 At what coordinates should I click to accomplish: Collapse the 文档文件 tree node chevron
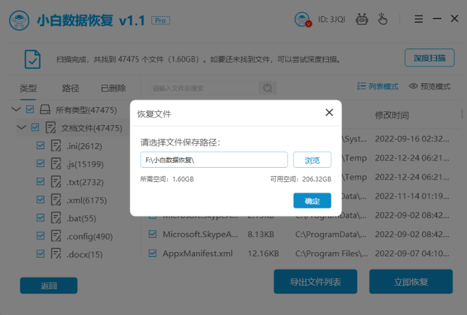point(22,128)
